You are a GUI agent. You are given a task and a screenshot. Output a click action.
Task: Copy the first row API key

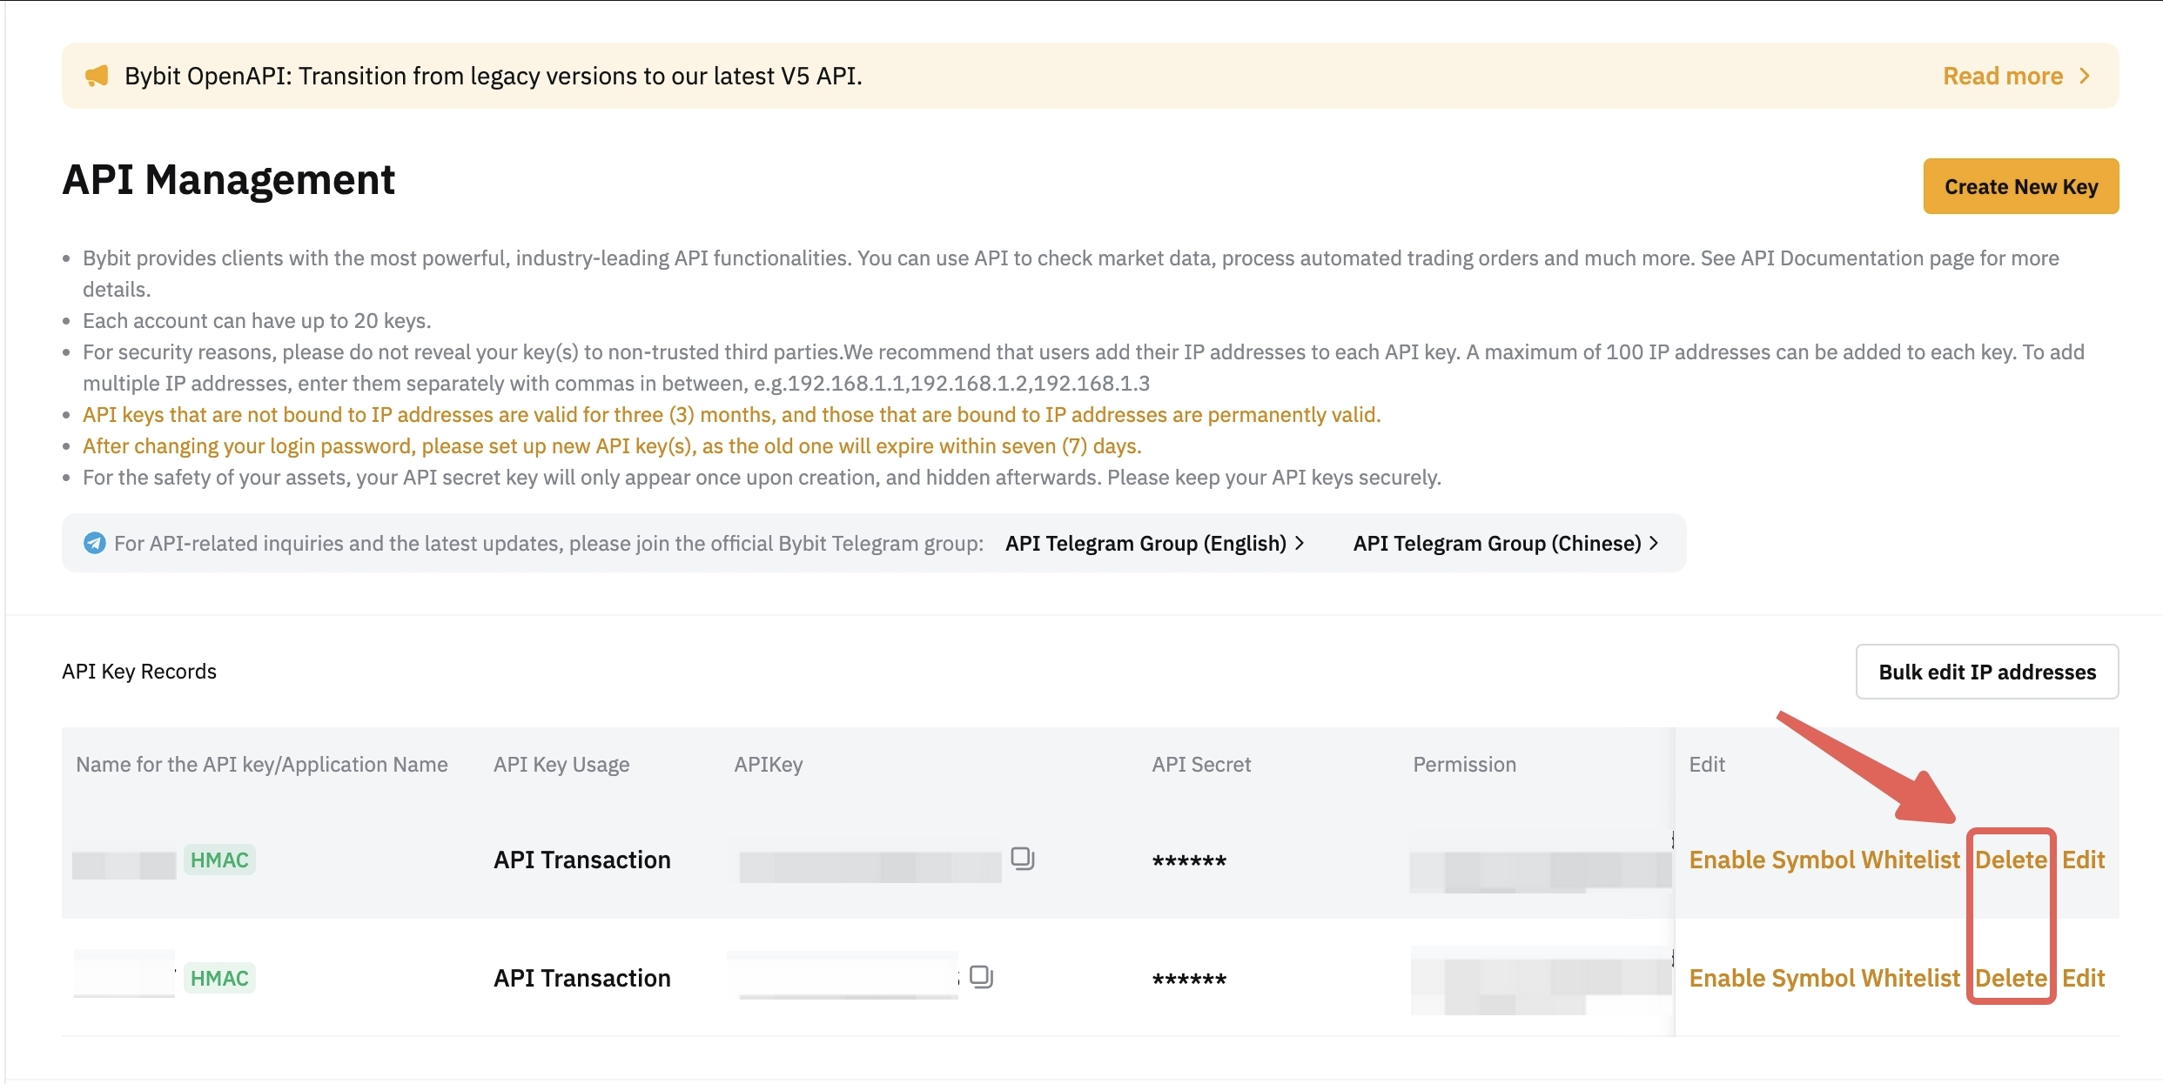(x=1022, y=858)
